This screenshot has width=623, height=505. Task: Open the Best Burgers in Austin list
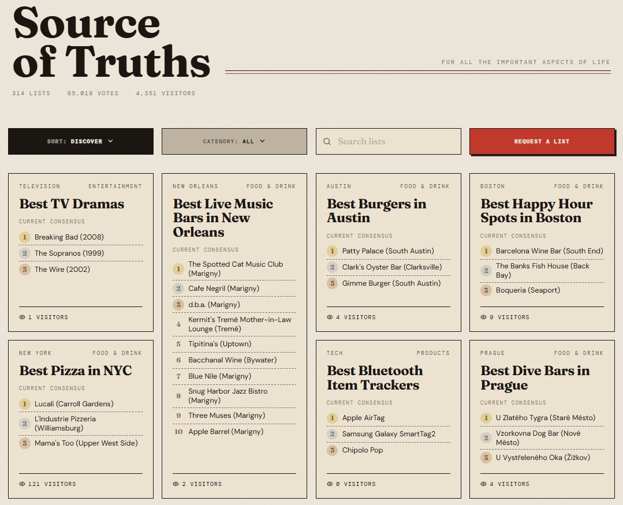[x=376, y=211]
